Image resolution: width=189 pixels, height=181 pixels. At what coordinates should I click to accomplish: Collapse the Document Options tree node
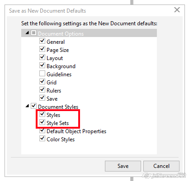(x=27, y=32)
